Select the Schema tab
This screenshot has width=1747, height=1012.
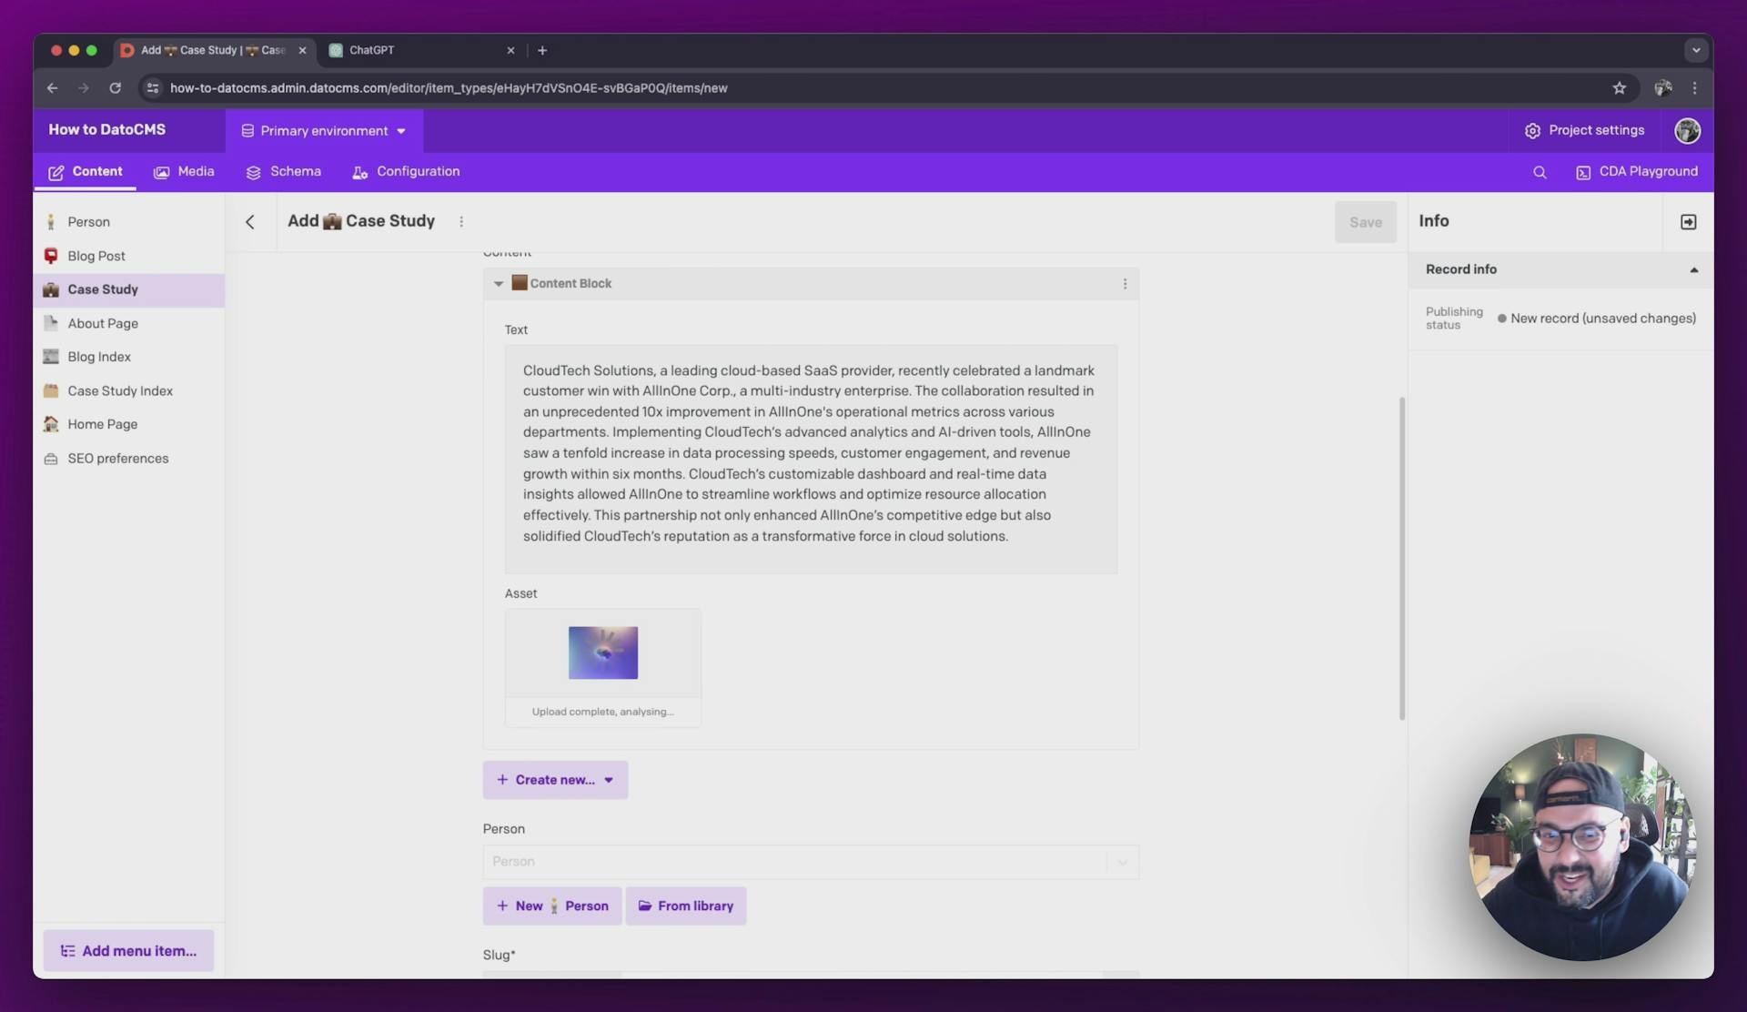coord(295,171)
